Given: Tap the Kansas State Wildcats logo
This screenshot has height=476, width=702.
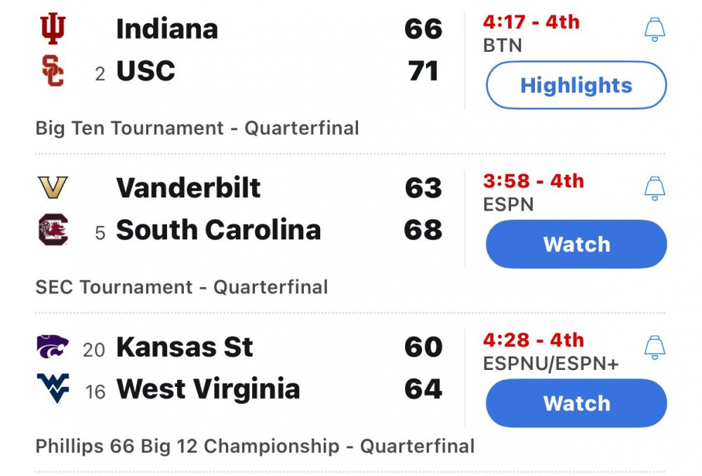Looking at the screenshot, I should [x=53, y=347].
